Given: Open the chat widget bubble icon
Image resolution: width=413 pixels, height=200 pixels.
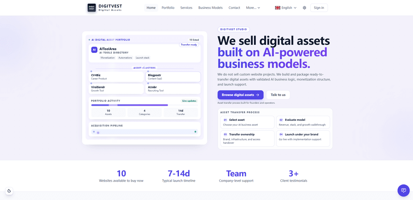Looking at the screenshot, I should click(x=403, y=190).
